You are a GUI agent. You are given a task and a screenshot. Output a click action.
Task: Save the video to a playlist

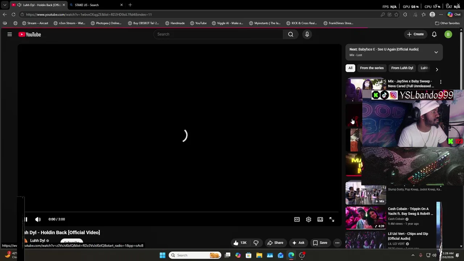point(320,243)
